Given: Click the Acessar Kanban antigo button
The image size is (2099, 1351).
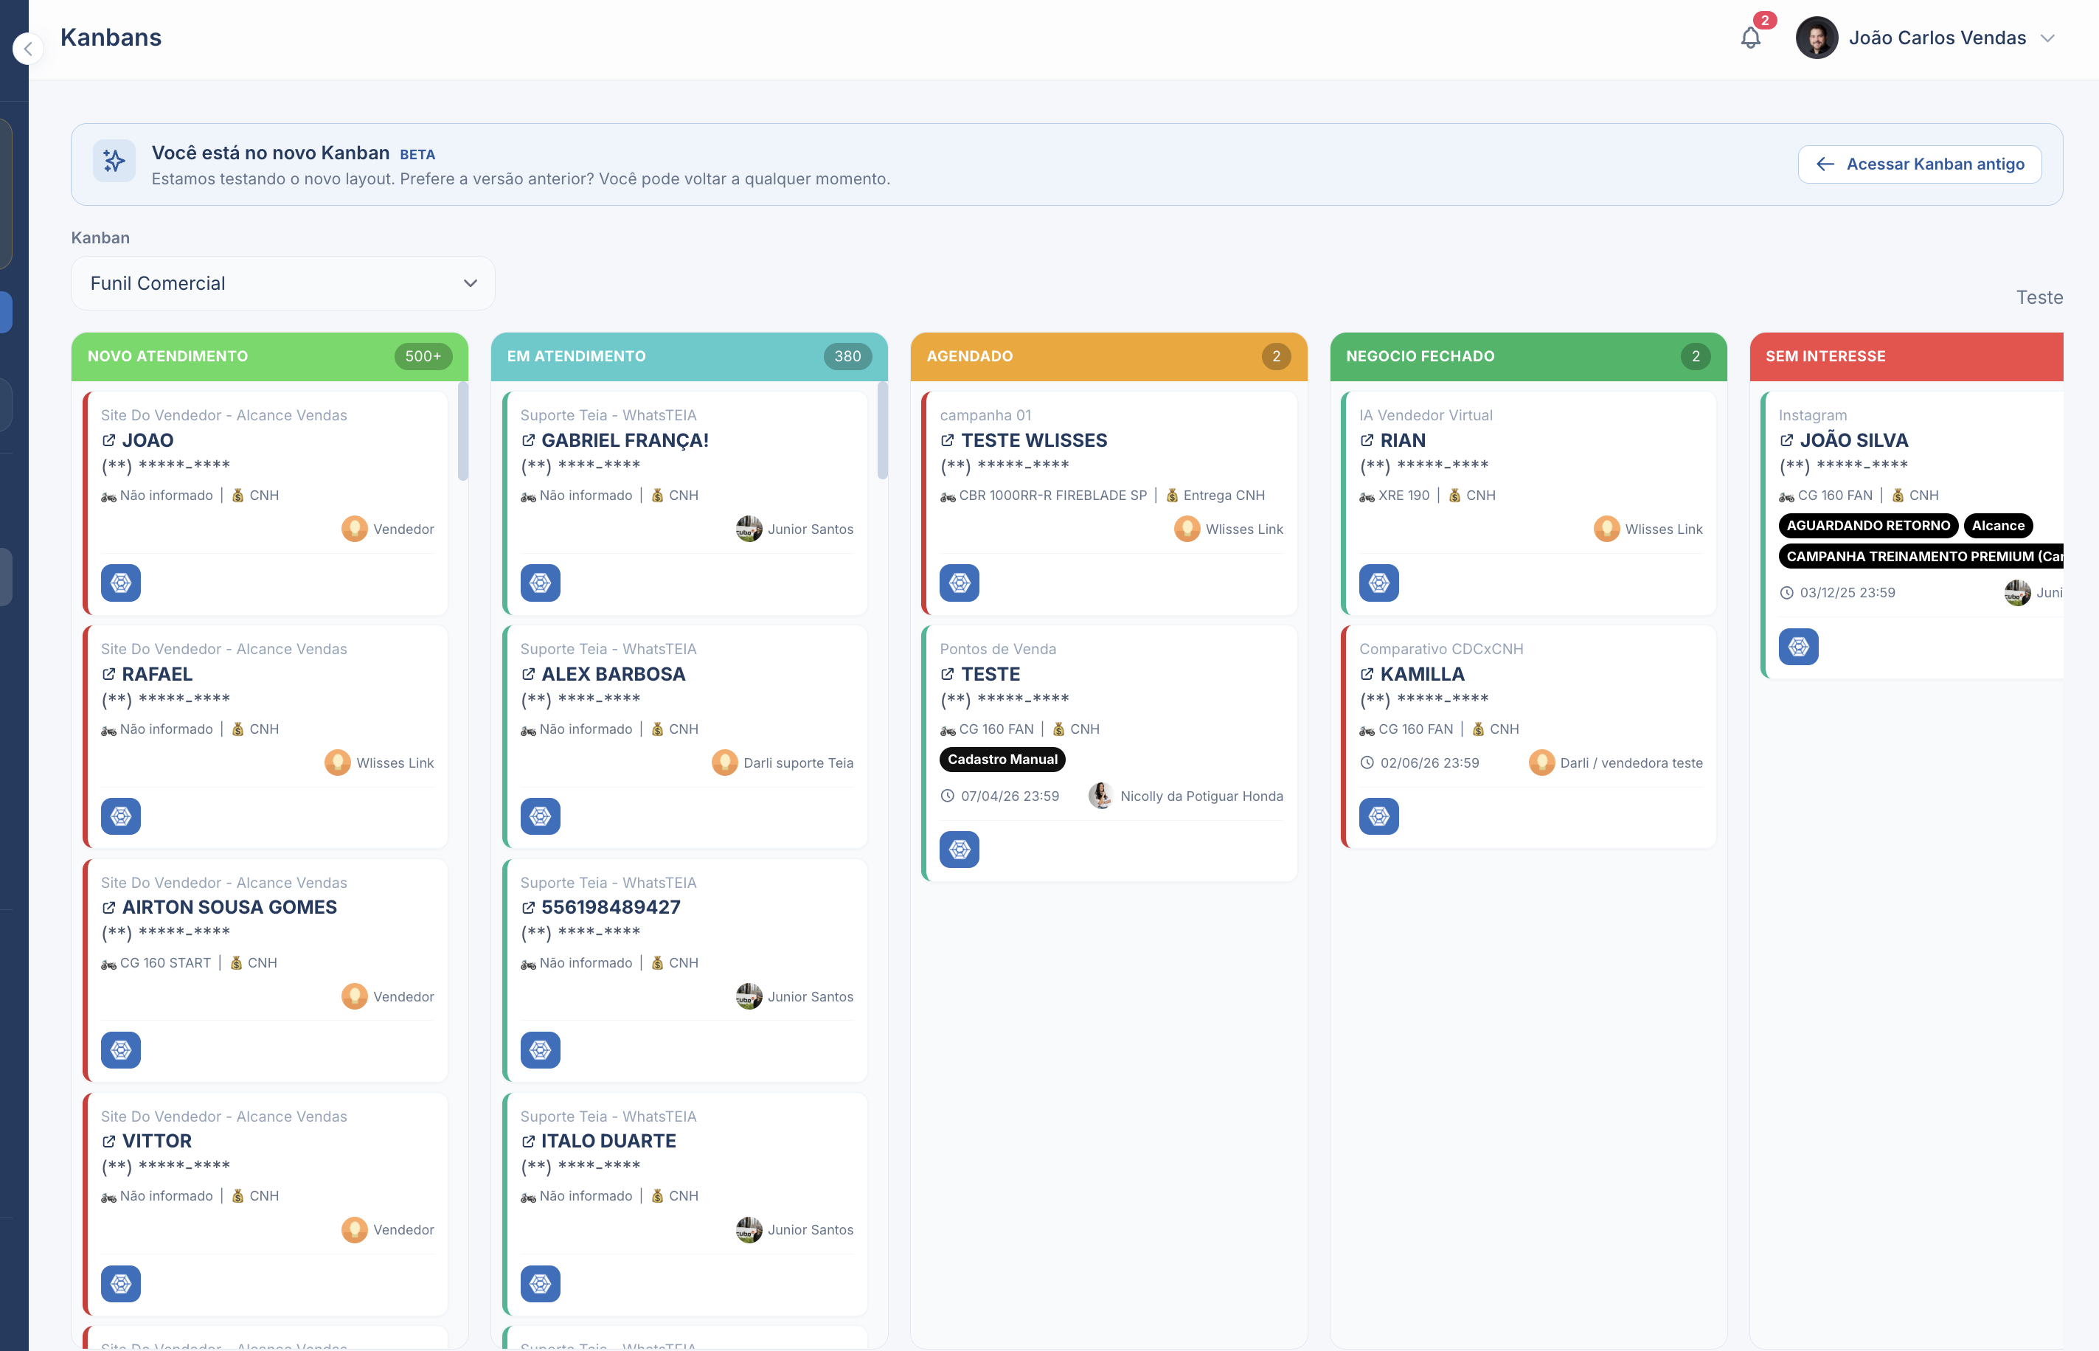Looking at the screenshot, I should [1919, 164].
